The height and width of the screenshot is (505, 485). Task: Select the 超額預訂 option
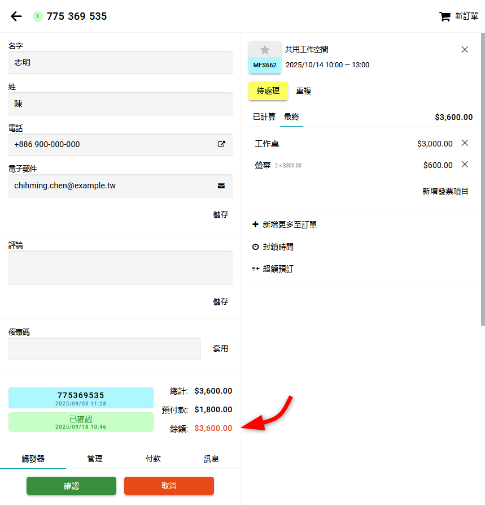click(x=273, y=269)
